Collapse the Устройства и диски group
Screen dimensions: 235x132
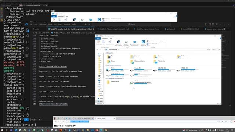(106, 66)
